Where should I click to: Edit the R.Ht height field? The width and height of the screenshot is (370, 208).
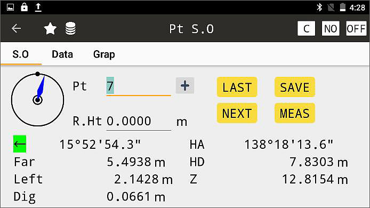click(x=139, y=122)
